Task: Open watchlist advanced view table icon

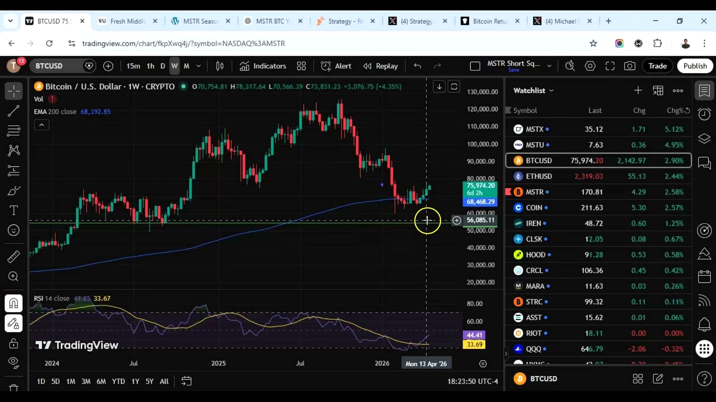Action: (658, 91)
